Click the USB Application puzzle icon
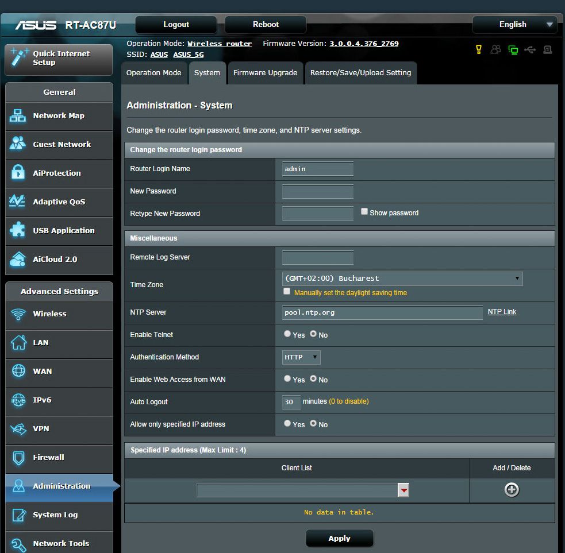565x553 pixels. pos(18,230)
